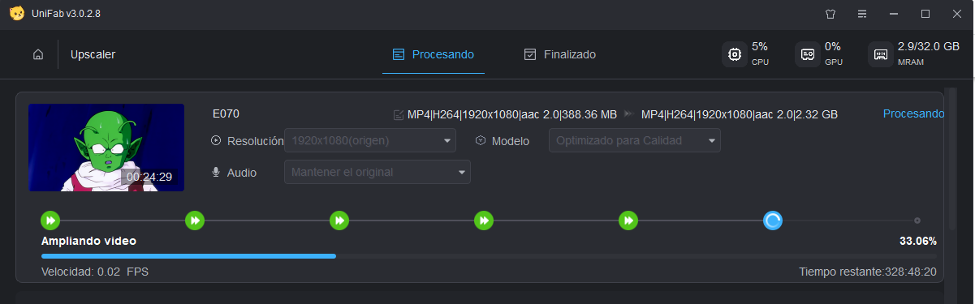Click the source info ending 388.36 MB
975x304 pixels.
pyautogui.click(x=512, y=114)
